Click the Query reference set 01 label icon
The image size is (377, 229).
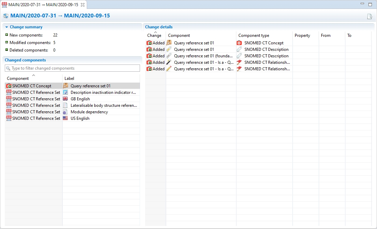pyautogui.click(x=66, y=86)
